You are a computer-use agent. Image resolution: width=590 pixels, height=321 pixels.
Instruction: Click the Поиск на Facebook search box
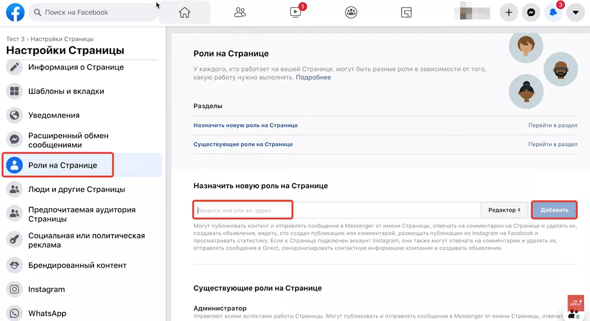pos(93,12)
